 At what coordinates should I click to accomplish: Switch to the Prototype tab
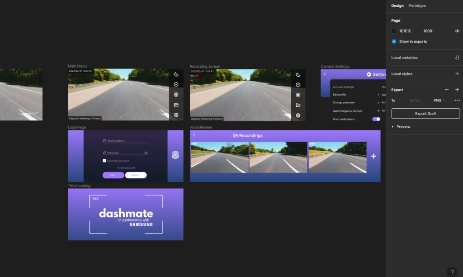pos(417,5)
